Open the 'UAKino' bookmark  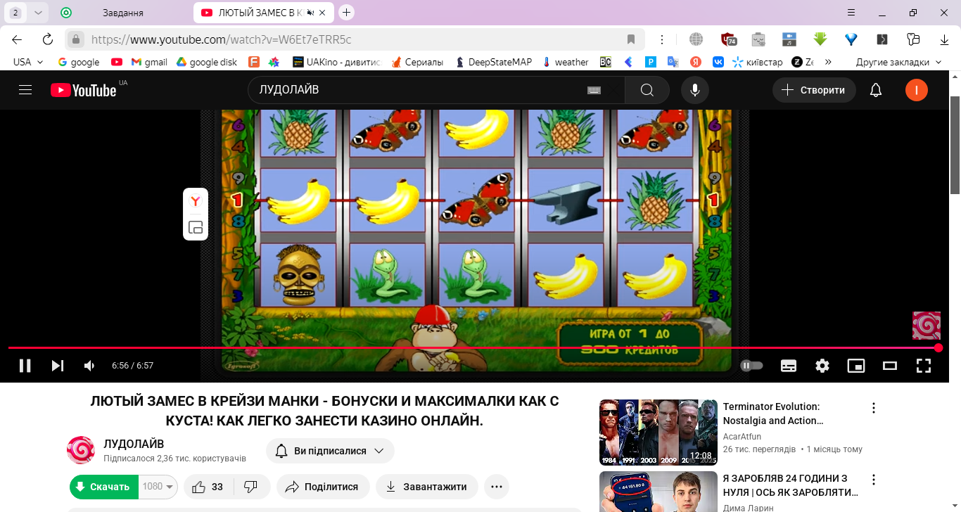point(336,62)
